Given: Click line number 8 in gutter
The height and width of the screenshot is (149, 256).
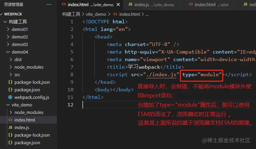Looking at the screenshot, I should 72,74.
